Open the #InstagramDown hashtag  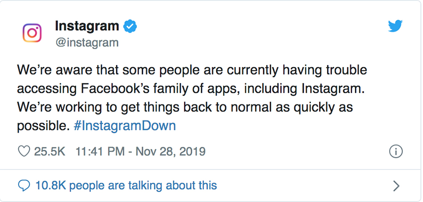click(x=125, y=126)
